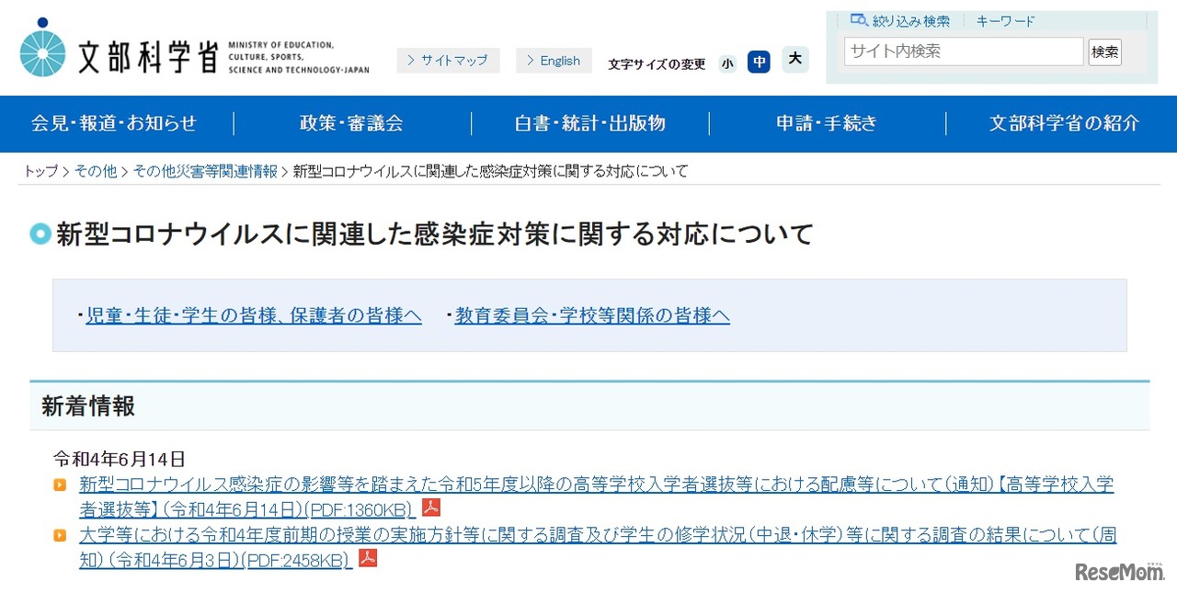The height and width of the screenshot is (593, 1177).
Task: Click the PDF icon after the first notice
Action: click(x=431, y=507)
